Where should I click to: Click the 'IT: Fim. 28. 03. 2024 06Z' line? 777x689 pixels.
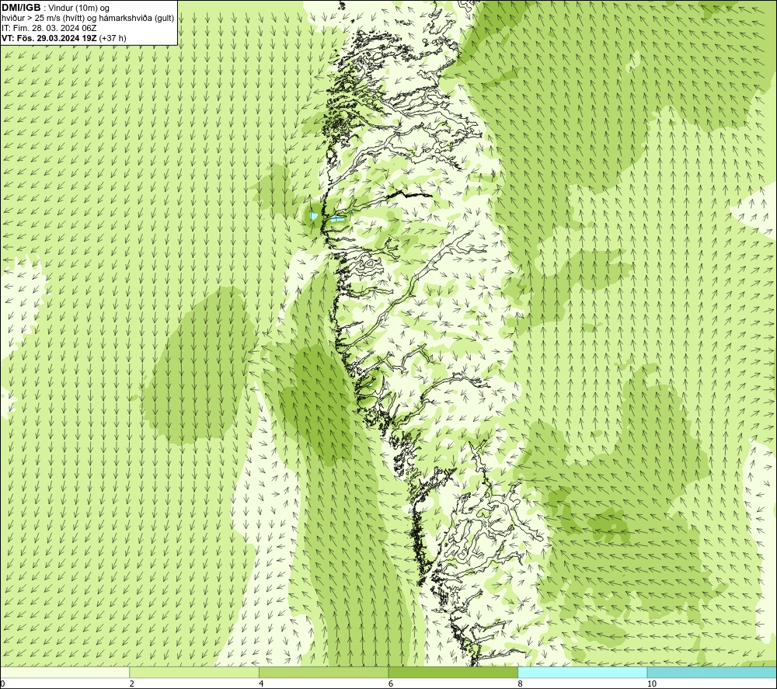click(49, 28)
